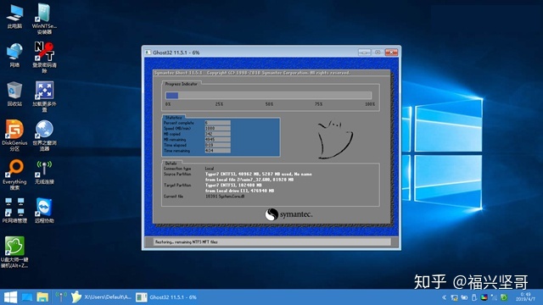This screenshot has width=543, height=305.
Task: Open the 无线连接 wireless shortcut
Action: [x=44, y=172]
